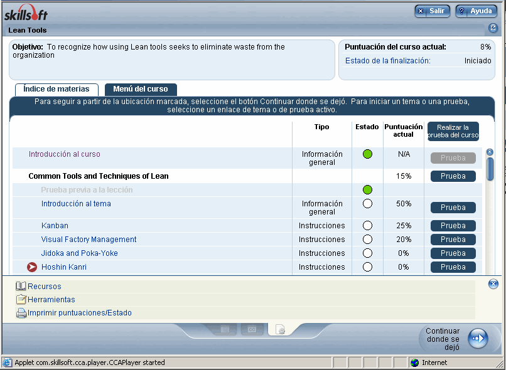Click the Herramientas notepad icon

pyautogui.click(x=21, y=300)
